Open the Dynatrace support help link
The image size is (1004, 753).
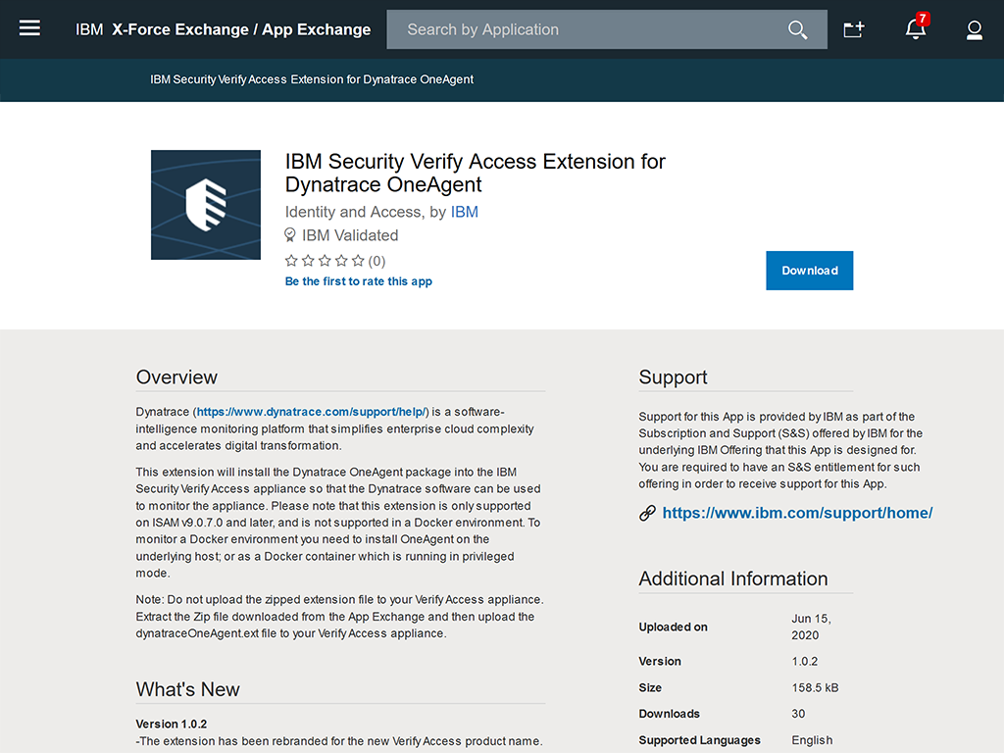coord(311,412)
